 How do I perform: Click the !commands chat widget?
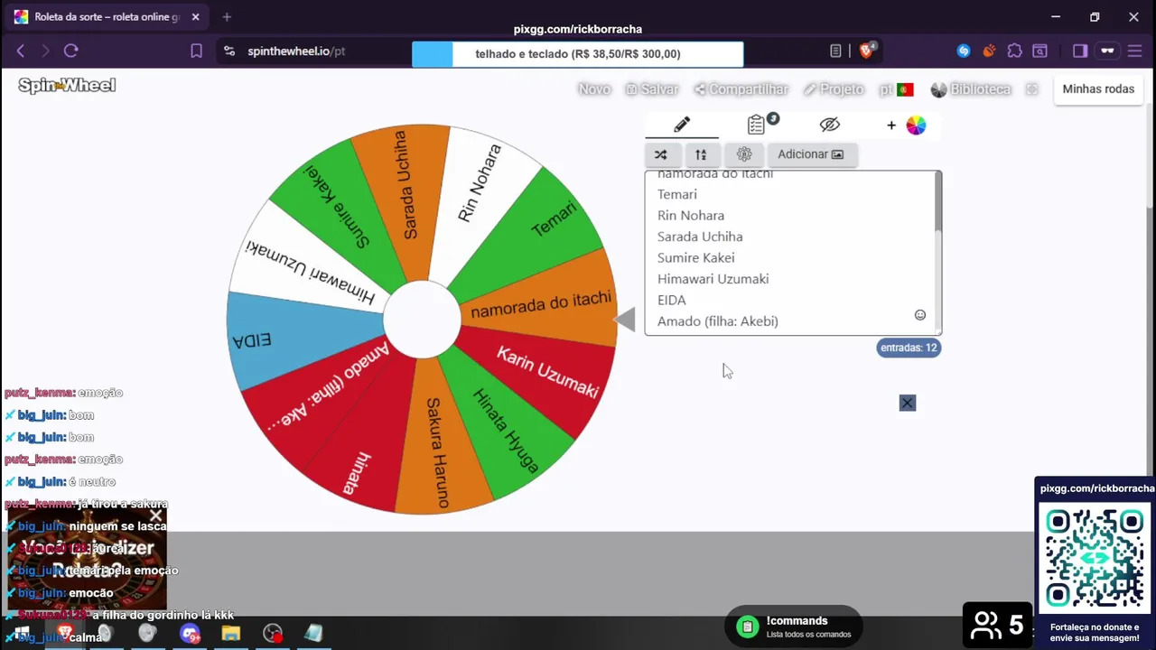(x=793, y=627)
